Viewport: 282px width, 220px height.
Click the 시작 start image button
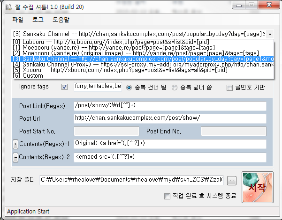[x=258, y=187]
